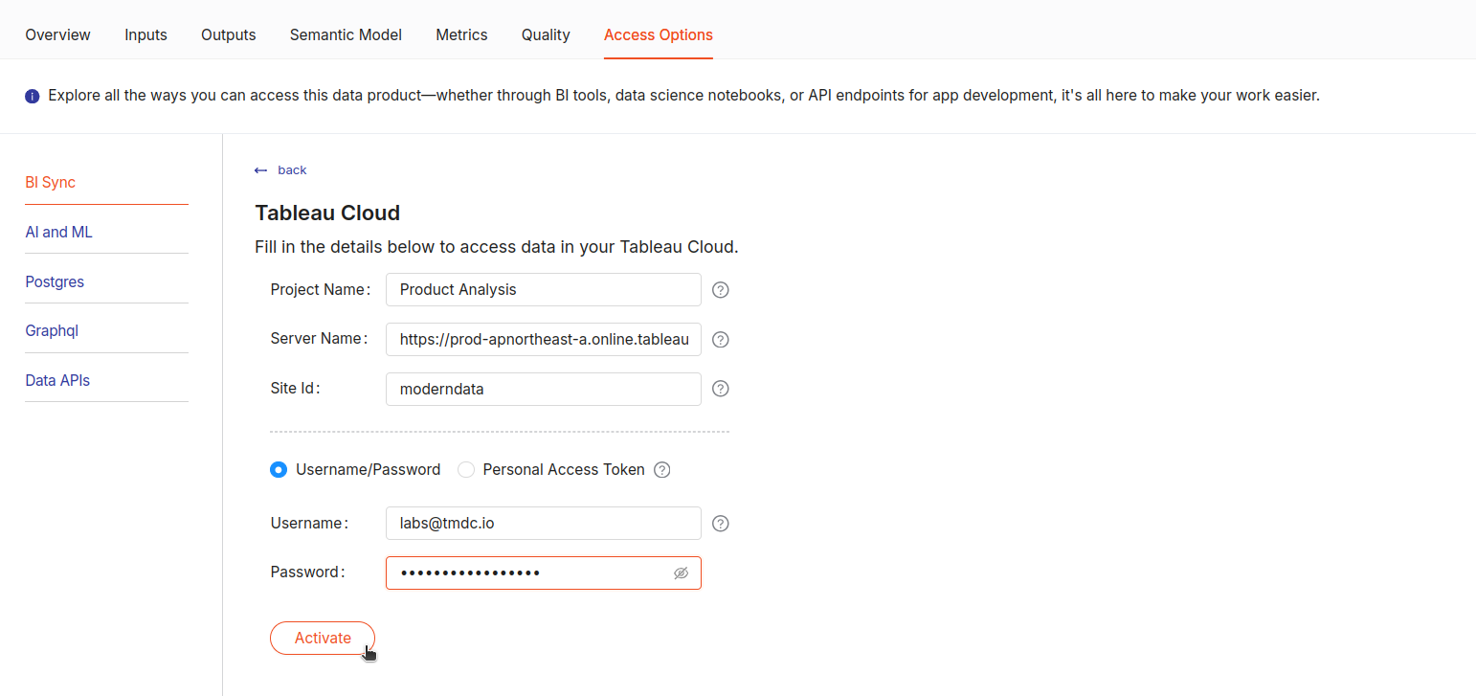1476x696 pixels.
Task: Click the 'Project Name:' label
Action: tap(321, 289)
